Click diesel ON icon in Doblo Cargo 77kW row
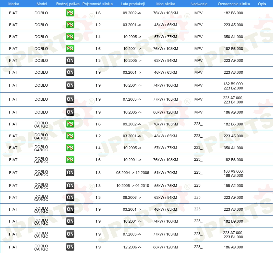Image resolution: width=273 pixels, height=253 pixels. coord(70,234)
